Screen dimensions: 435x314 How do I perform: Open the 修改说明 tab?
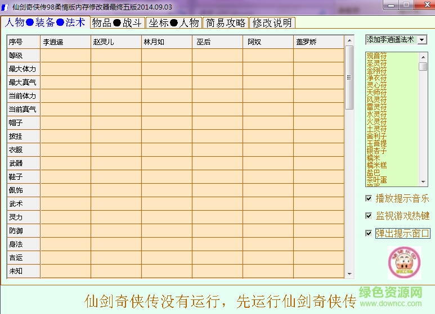[x=272, y=22]
